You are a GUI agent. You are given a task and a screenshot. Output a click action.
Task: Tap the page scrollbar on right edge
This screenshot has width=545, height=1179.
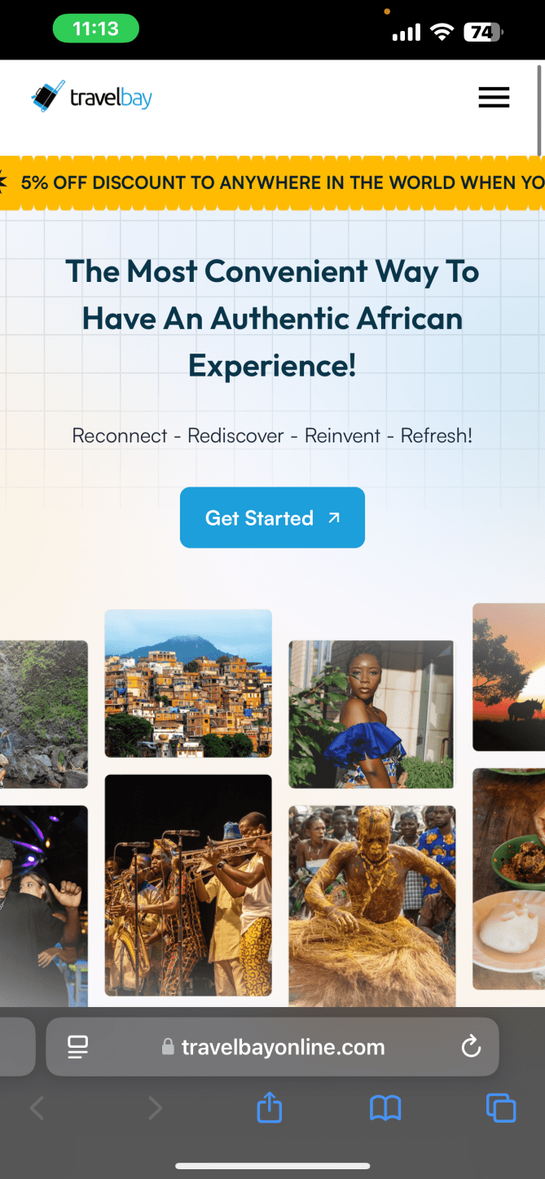(x=539, y=109)
